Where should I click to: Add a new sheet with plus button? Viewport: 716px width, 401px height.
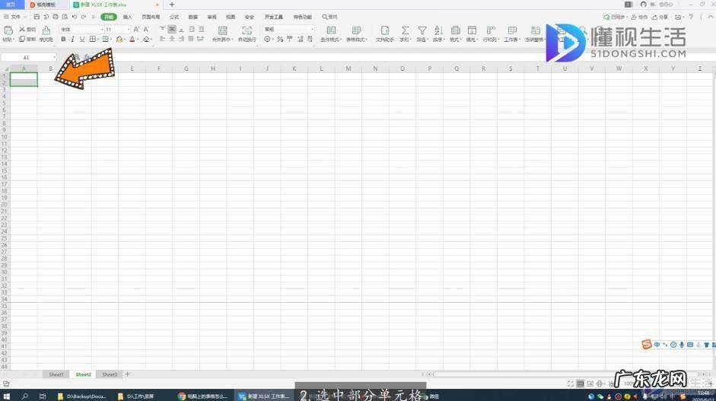(127, 374)
